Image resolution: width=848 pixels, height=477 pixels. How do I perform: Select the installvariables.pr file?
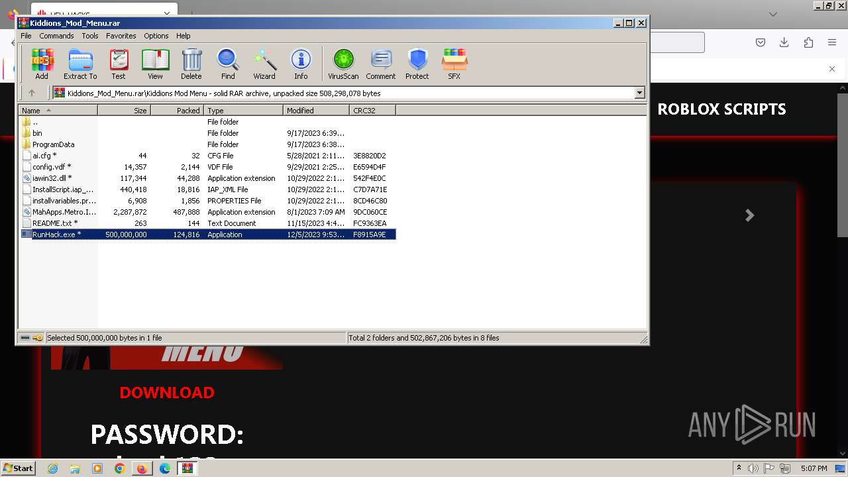(208, 201)
